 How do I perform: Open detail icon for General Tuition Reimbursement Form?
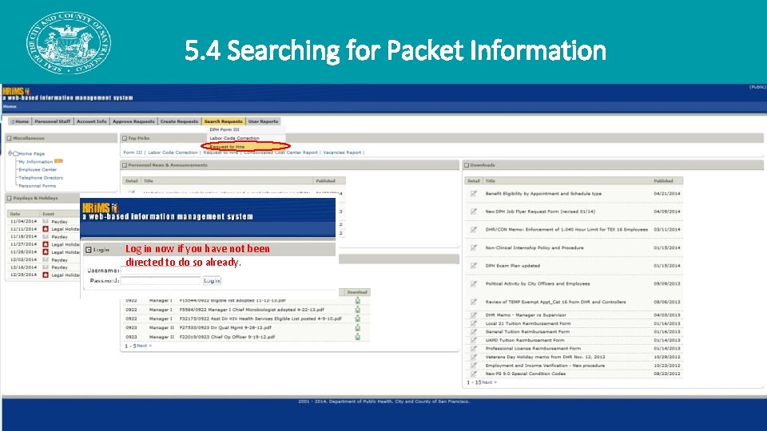click(x=474, y=332)
